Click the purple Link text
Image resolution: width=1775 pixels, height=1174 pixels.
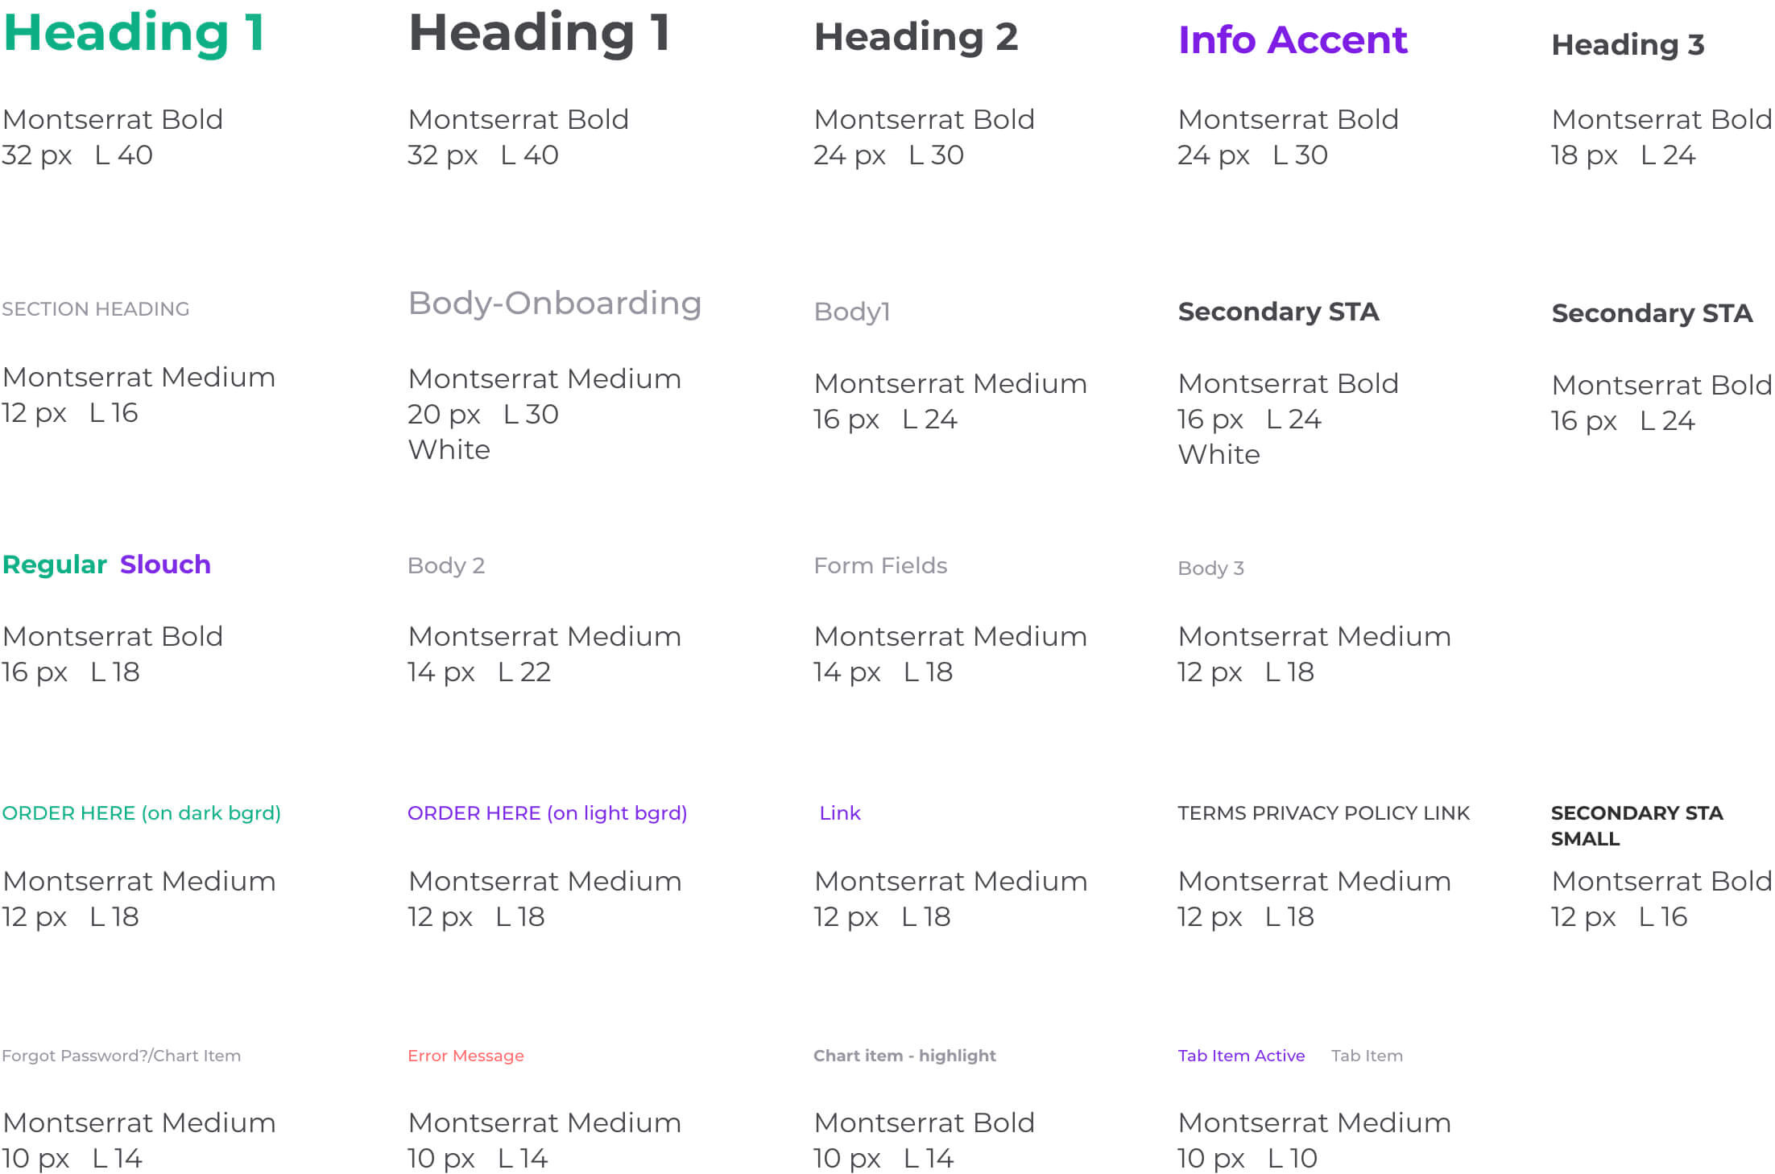pos(840,813)
